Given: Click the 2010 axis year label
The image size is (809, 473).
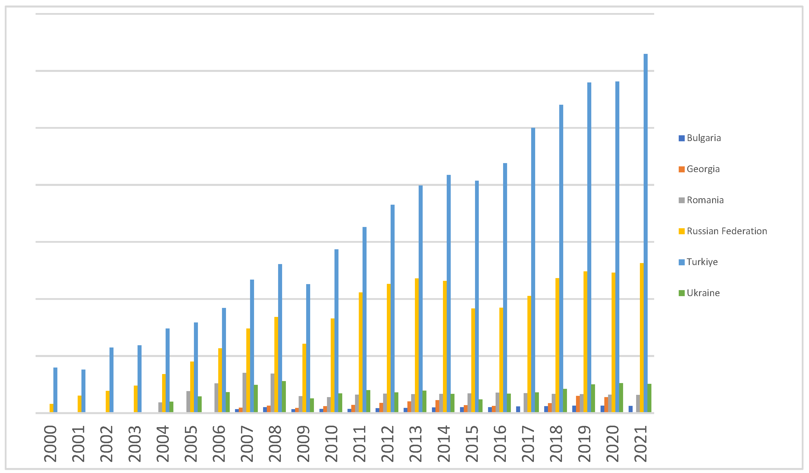Looking at the screenshot, I should [x=332, y=444].
